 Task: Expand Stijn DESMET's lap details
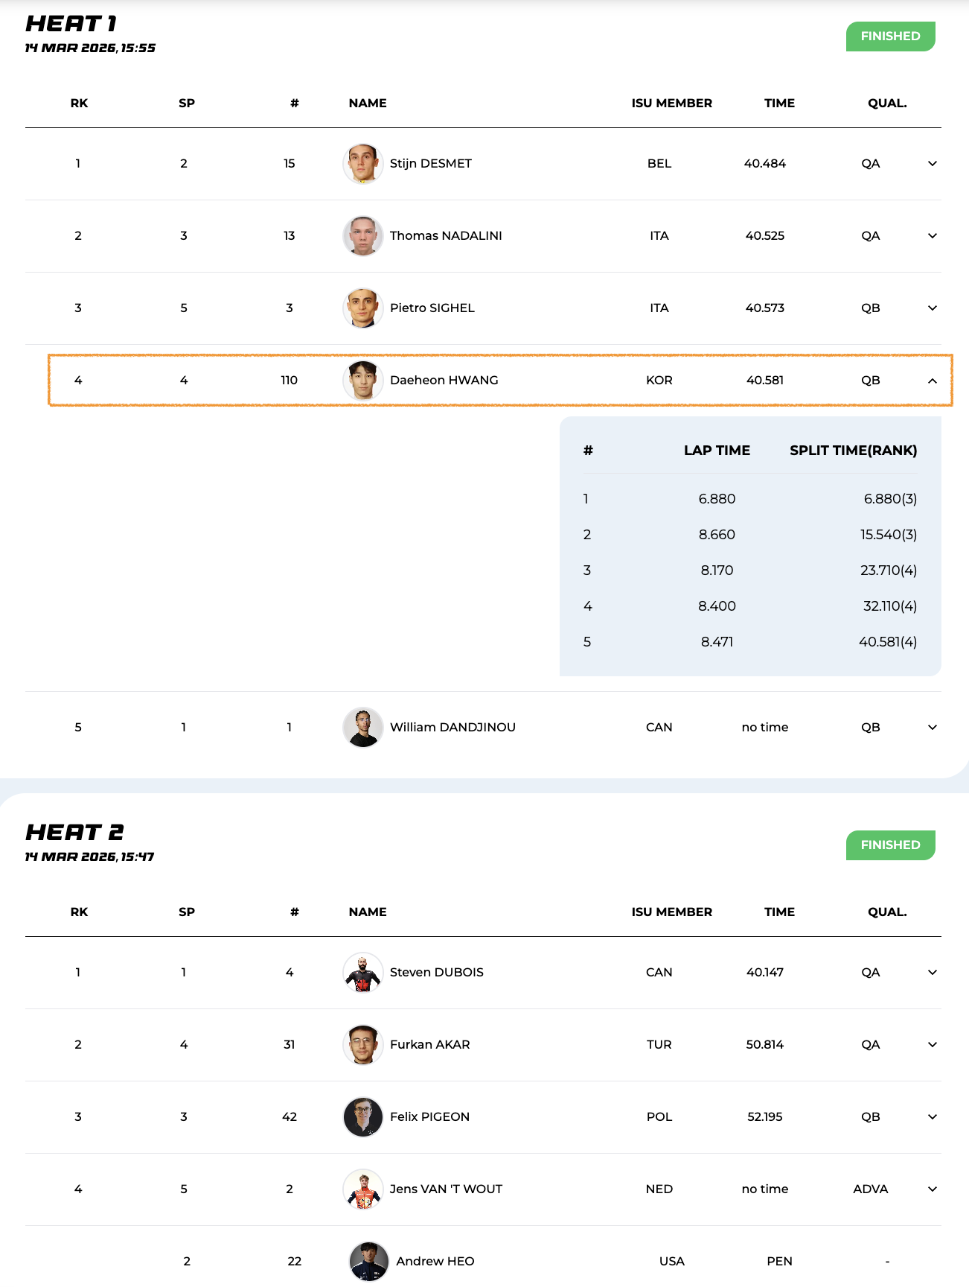[x=932, y=164]
